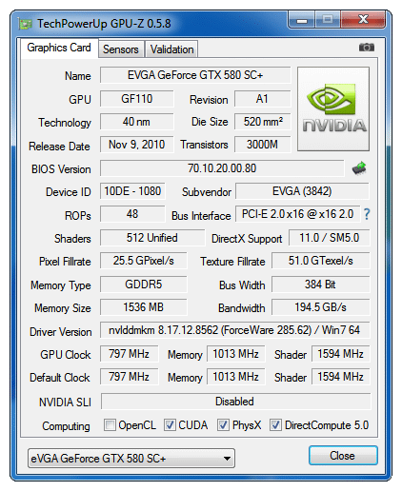Screen dimensions: 402x491
Task: Click the Device ID field 10DE - 1080
Action: pyautogui.click(x=132, y=191)
